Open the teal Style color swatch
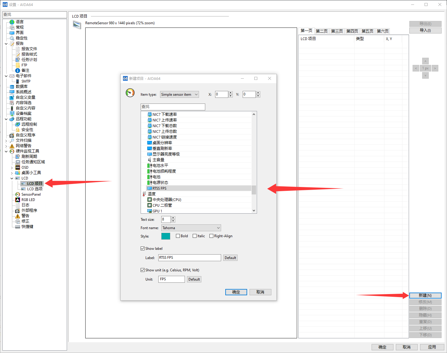Viewport: 447px width, 353px height. coord(166,236)
